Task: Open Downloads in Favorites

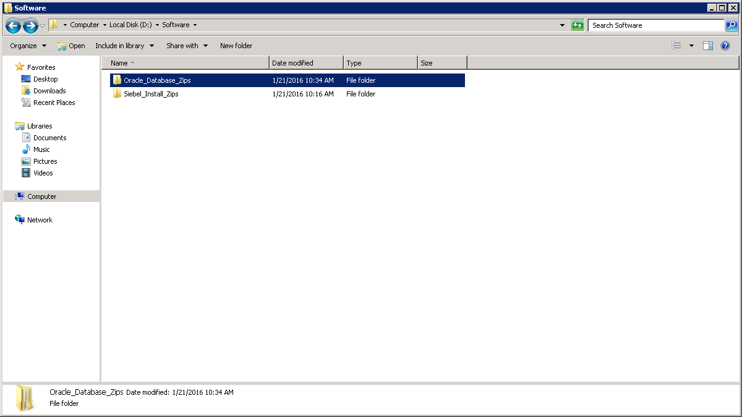Action: click(49, 91)
